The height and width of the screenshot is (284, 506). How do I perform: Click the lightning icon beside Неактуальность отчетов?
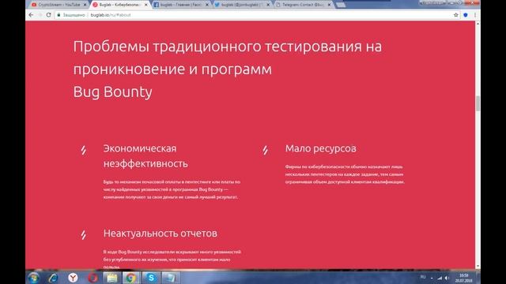pos(83,235)
